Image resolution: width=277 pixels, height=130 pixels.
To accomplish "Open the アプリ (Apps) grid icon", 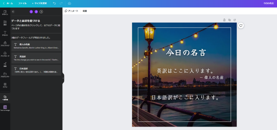I will [x=5, y=85].
